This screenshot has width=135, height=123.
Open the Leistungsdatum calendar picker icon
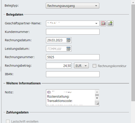pos(69,49)
